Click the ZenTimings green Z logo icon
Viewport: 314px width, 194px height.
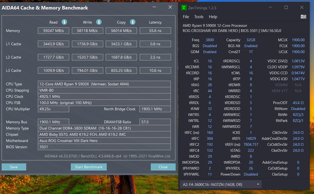[x=184, y=8]
